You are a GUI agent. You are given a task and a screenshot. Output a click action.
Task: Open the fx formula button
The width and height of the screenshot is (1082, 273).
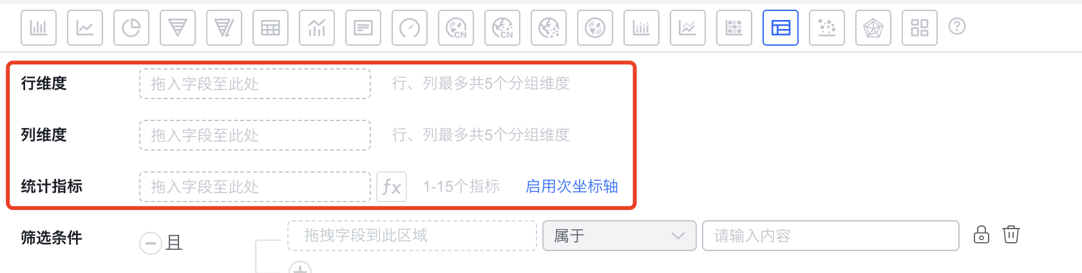pyautogui.click(x=392, y=187)
